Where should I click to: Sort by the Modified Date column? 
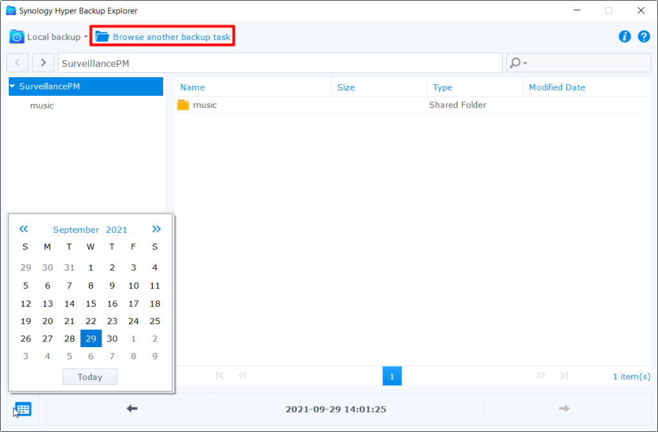tap(585, 87)
